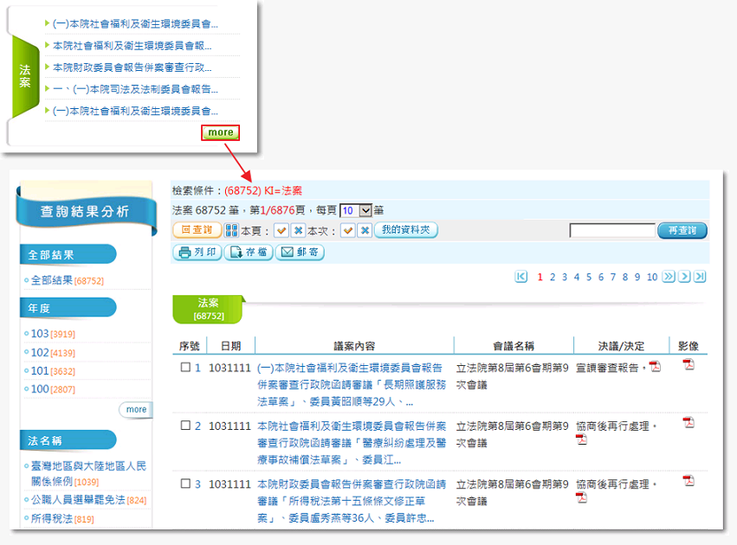Jump to the last results page
The height and width of the screenshot is (545, 737).
[x=700, y=277]
